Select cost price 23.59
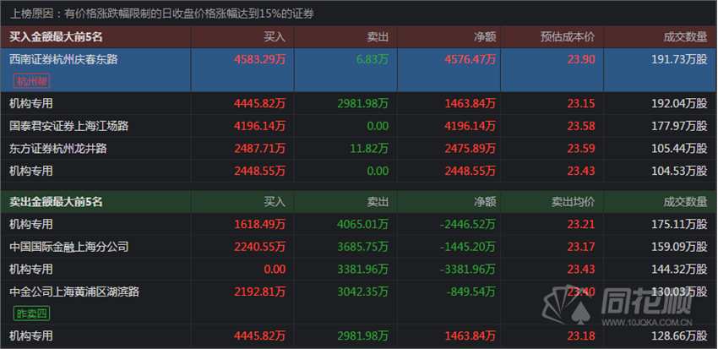Screen dimensions: 718x349 581,149
